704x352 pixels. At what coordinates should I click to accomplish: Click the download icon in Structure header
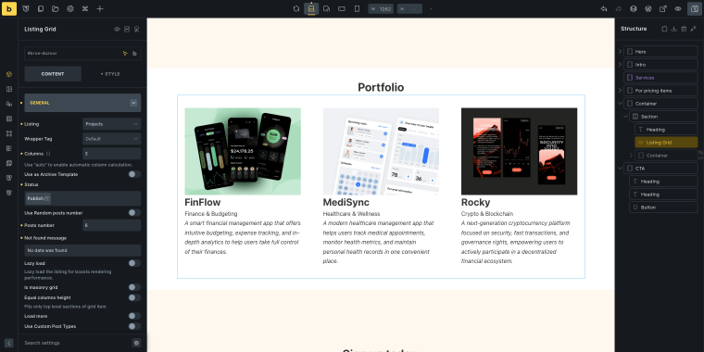[x=674, y=29]
